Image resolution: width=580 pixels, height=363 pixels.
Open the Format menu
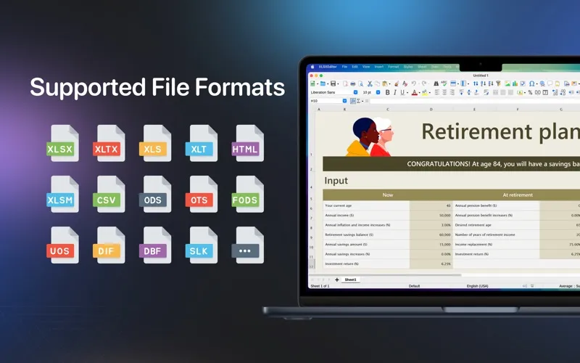click(x=393, y=67)
